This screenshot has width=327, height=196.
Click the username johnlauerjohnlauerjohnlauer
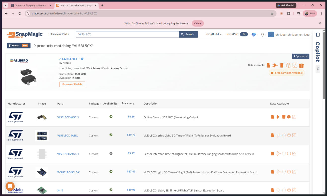tap(293, 35)
